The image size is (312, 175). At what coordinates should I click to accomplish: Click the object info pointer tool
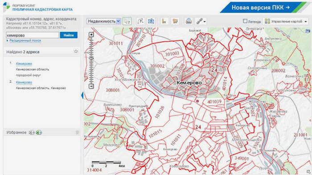coord(127,21)
